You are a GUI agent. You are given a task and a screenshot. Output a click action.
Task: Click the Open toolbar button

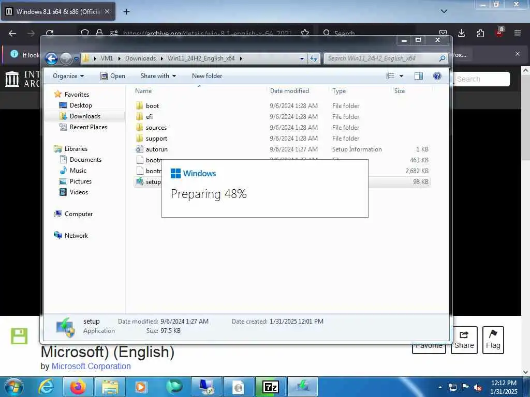[x=113, y=76]
